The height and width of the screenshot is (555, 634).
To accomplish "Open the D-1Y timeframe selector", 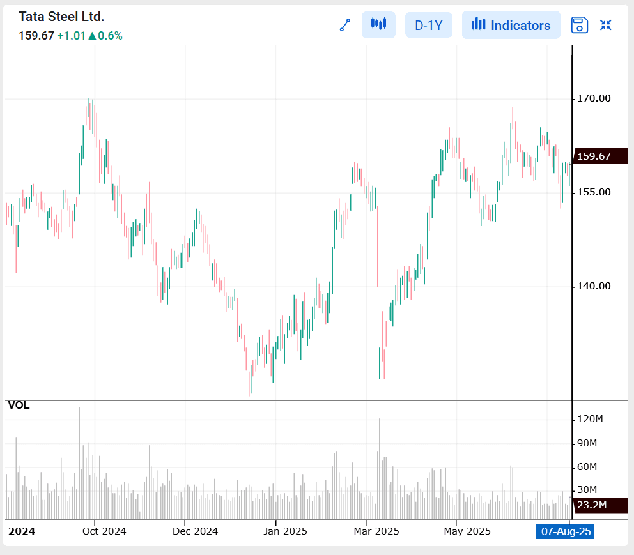I will 429,25.
